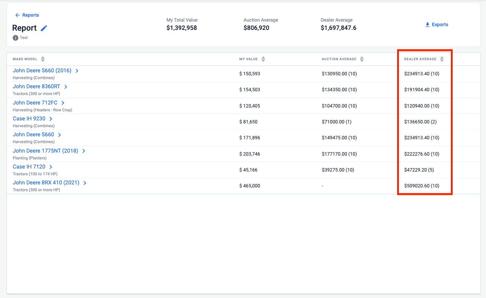The width and height of the screenshot is (486, 298).
Task: Click My Value cell $ 120,405
Action: pyautogui.click(x=250, y=106)
